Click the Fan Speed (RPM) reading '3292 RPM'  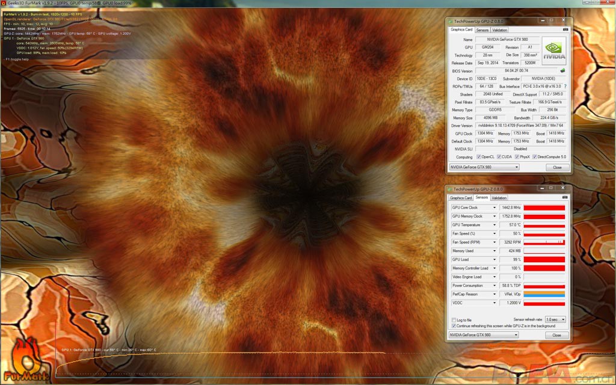510,242
